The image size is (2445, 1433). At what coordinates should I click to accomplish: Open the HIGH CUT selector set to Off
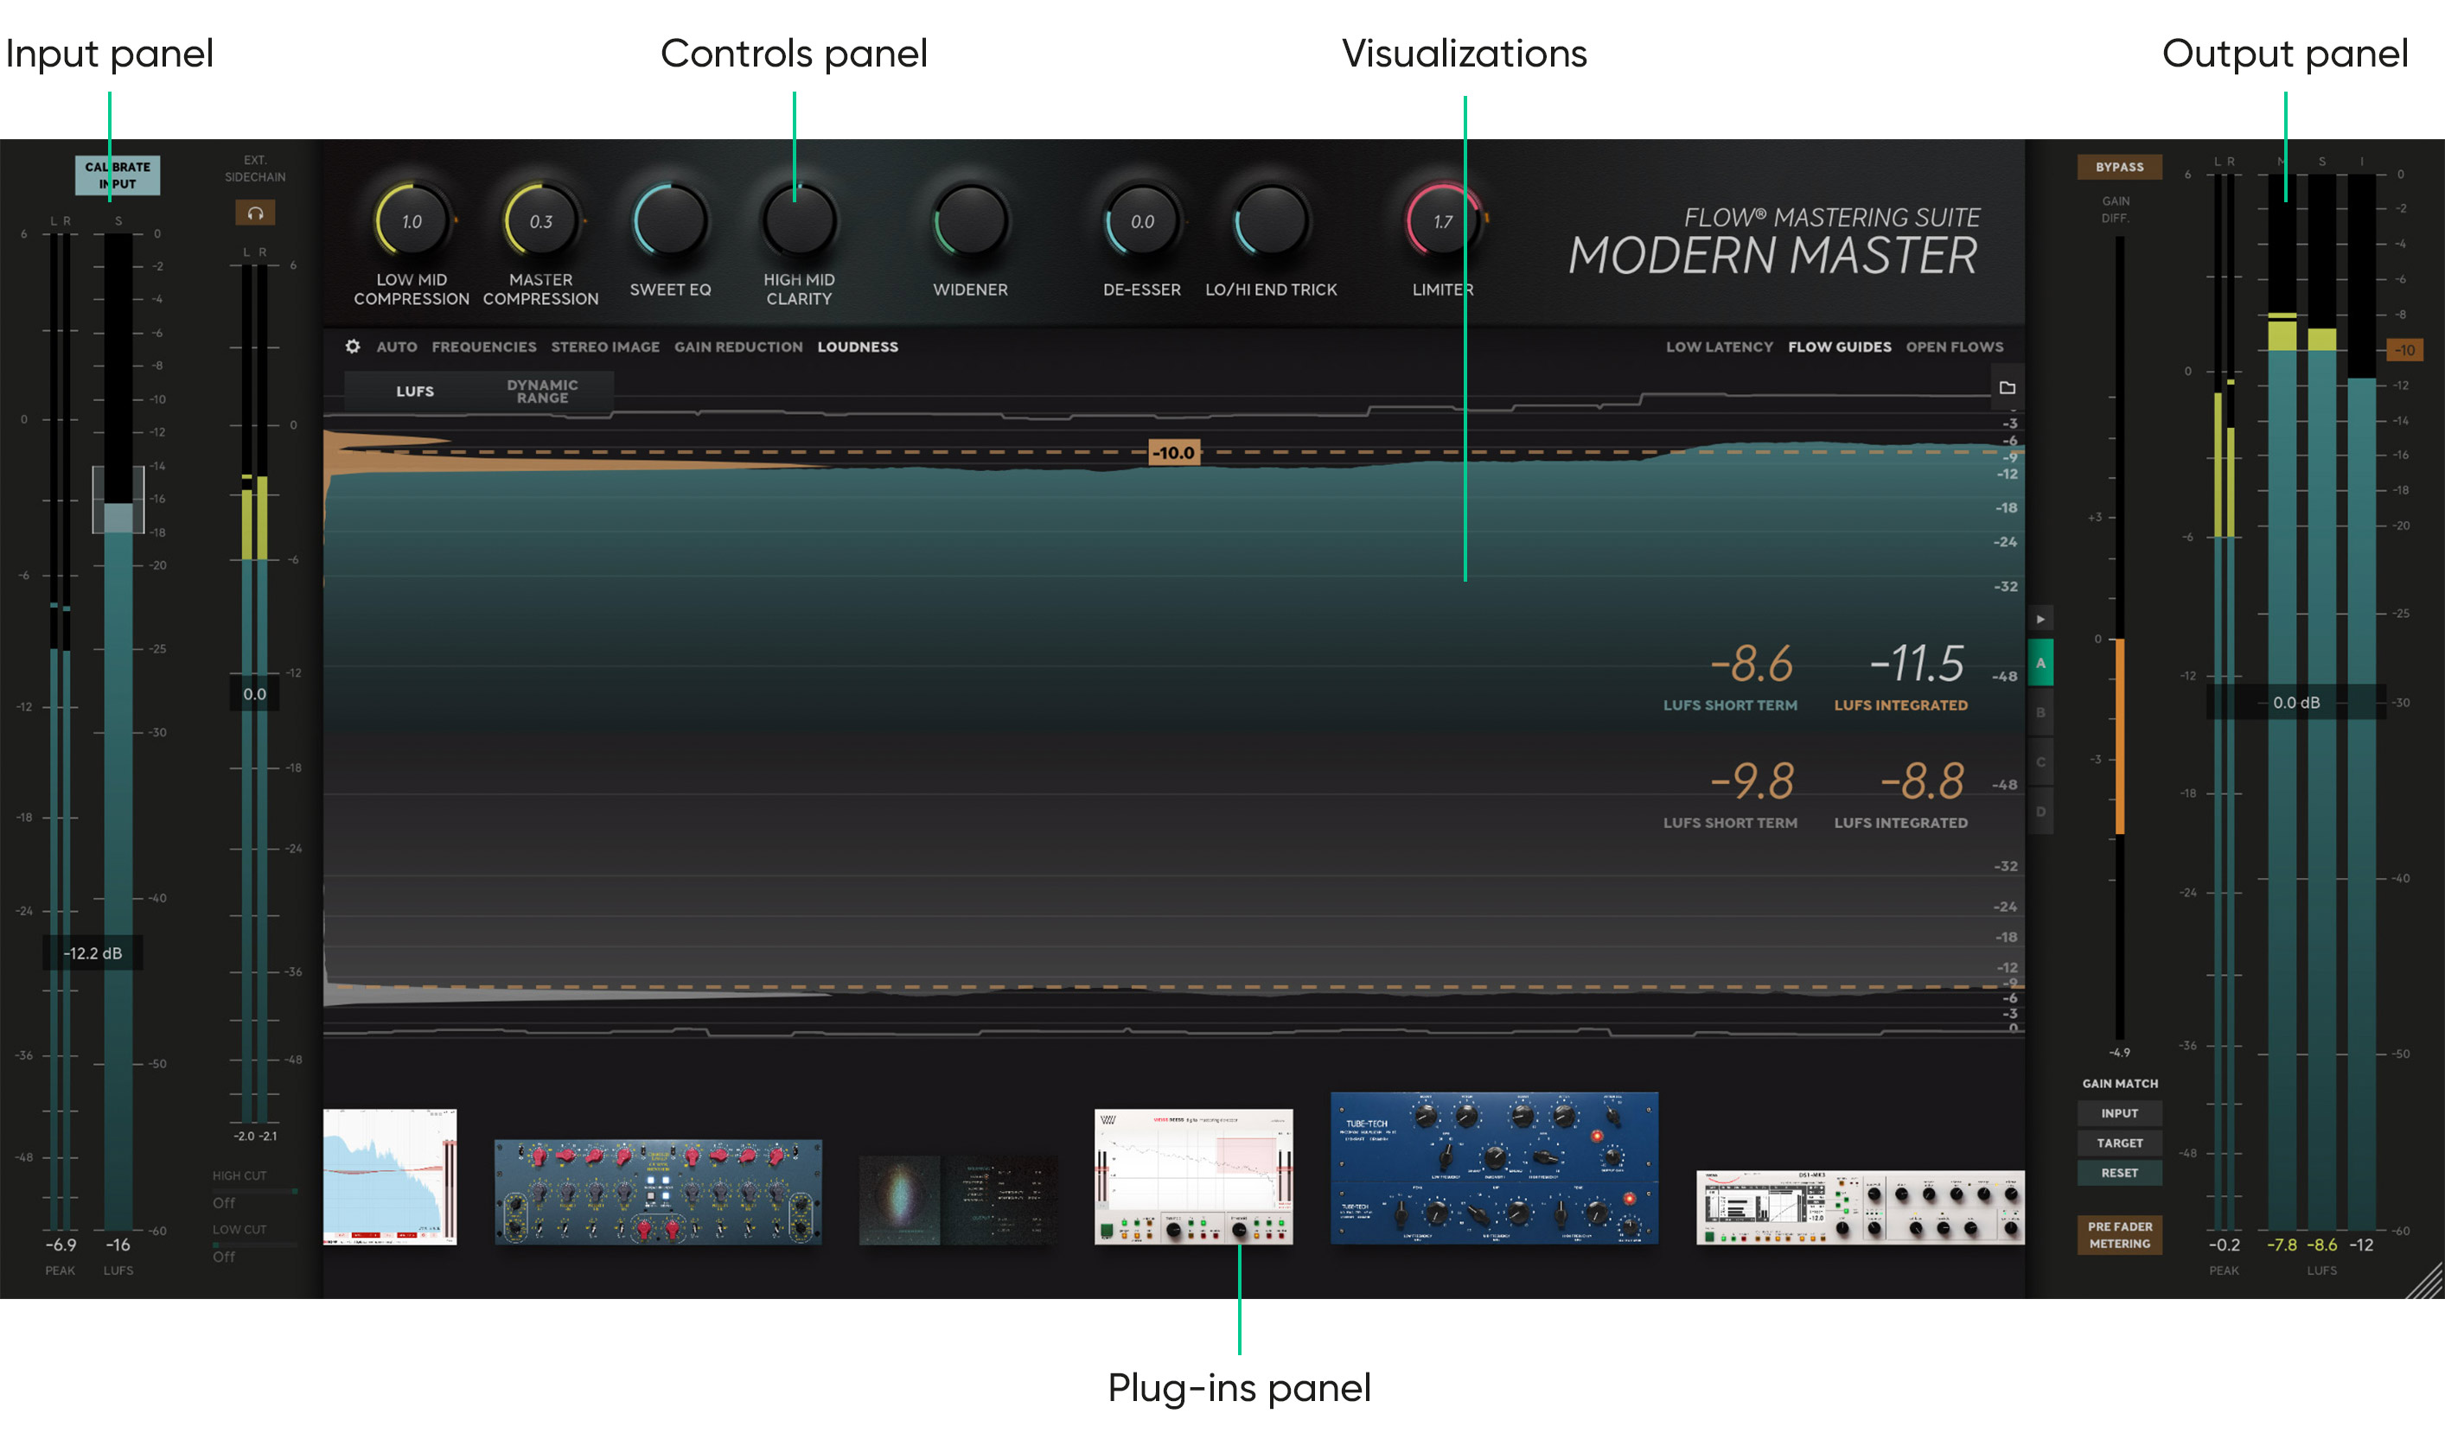click(223, 1202)
